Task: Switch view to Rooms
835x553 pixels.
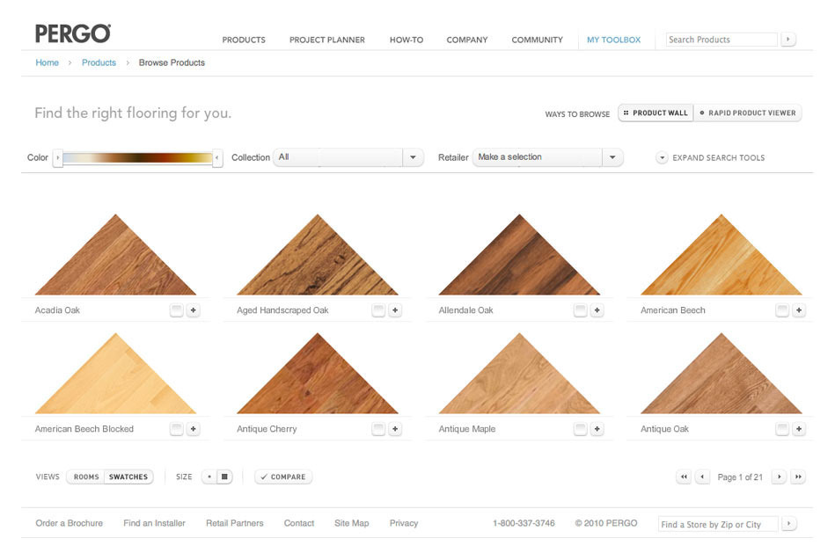Action: pyautogui.click(x=85, y=477)
